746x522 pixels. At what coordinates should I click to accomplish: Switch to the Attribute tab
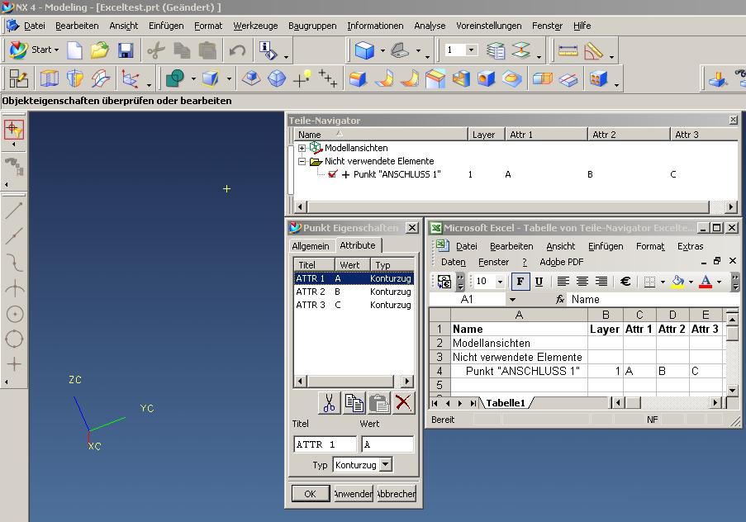pyautogui.click(x=358, y=245)
